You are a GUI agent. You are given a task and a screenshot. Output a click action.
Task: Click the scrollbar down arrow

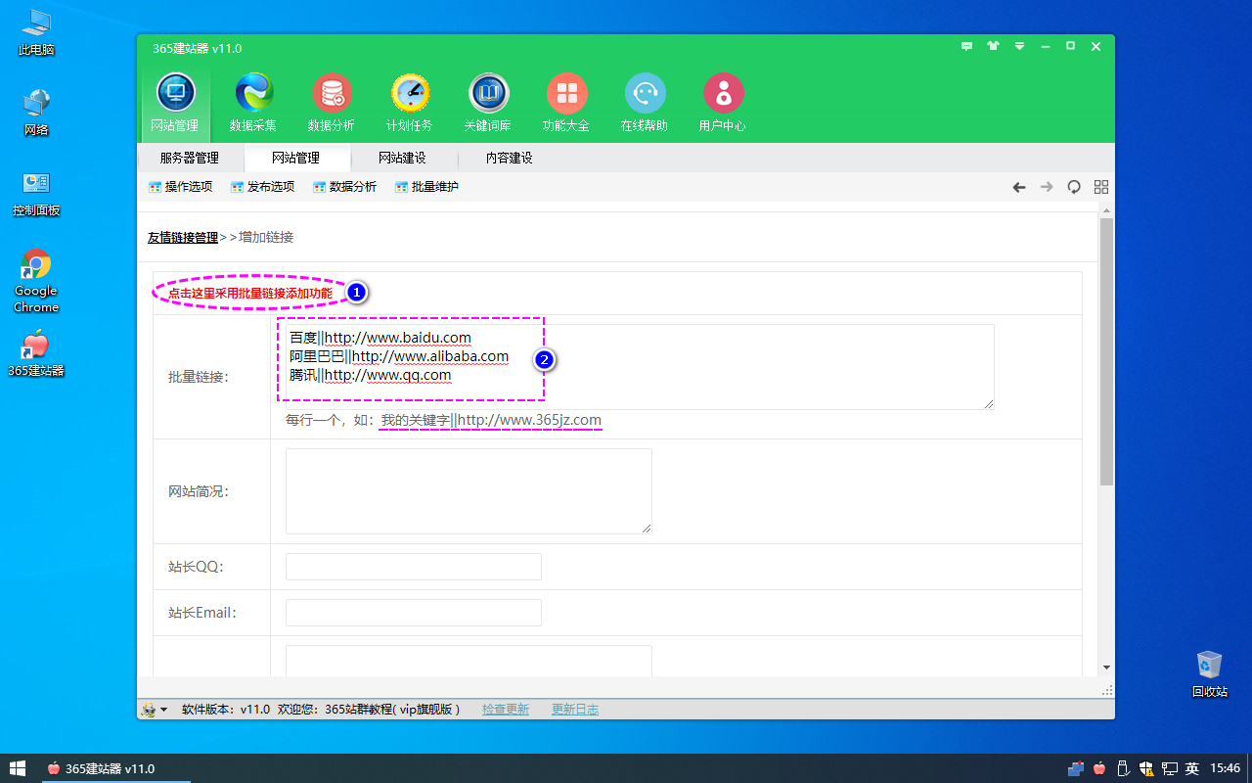(1106, 668)
